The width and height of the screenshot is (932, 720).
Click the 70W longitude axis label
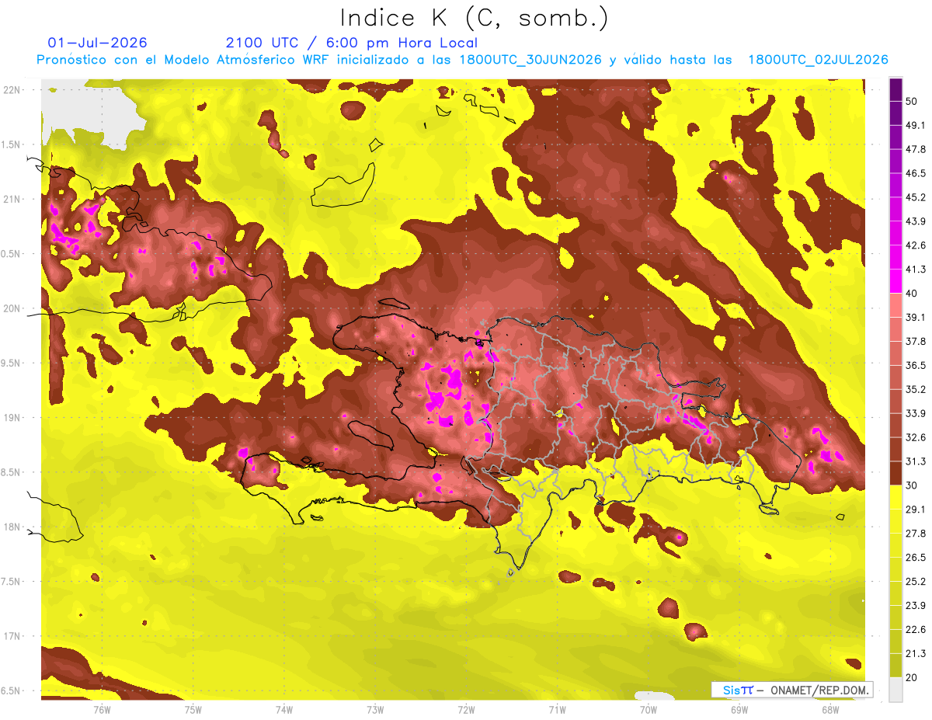[649, 709]
